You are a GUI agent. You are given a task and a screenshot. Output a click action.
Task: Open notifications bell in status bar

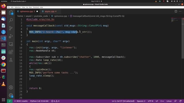180,101
